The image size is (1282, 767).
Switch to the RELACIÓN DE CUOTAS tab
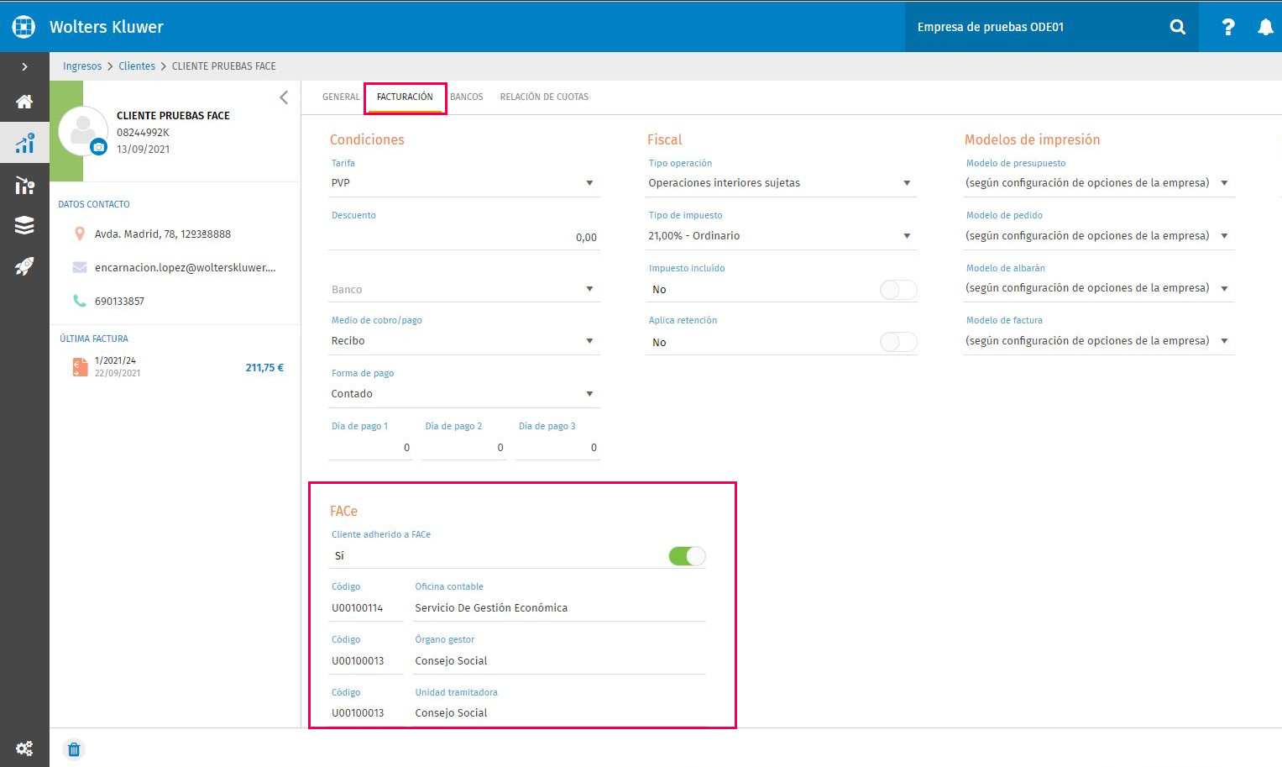pyautogui.click(x=544, y=97)
